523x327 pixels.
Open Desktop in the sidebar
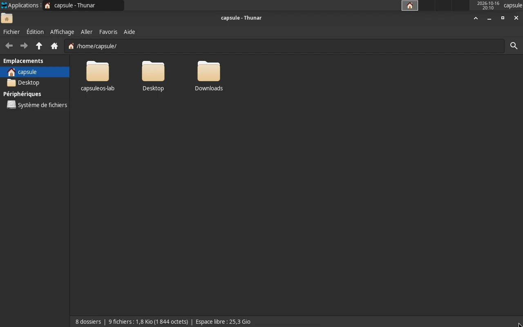pos(35,83)
